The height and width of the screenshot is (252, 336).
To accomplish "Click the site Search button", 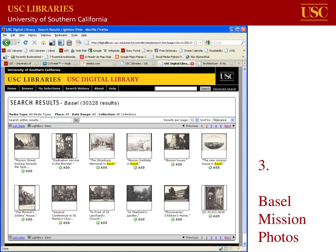I will click(205, 89).
